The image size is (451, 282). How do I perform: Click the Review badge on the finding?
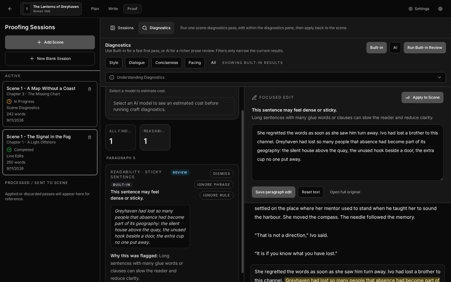(180, 172)
